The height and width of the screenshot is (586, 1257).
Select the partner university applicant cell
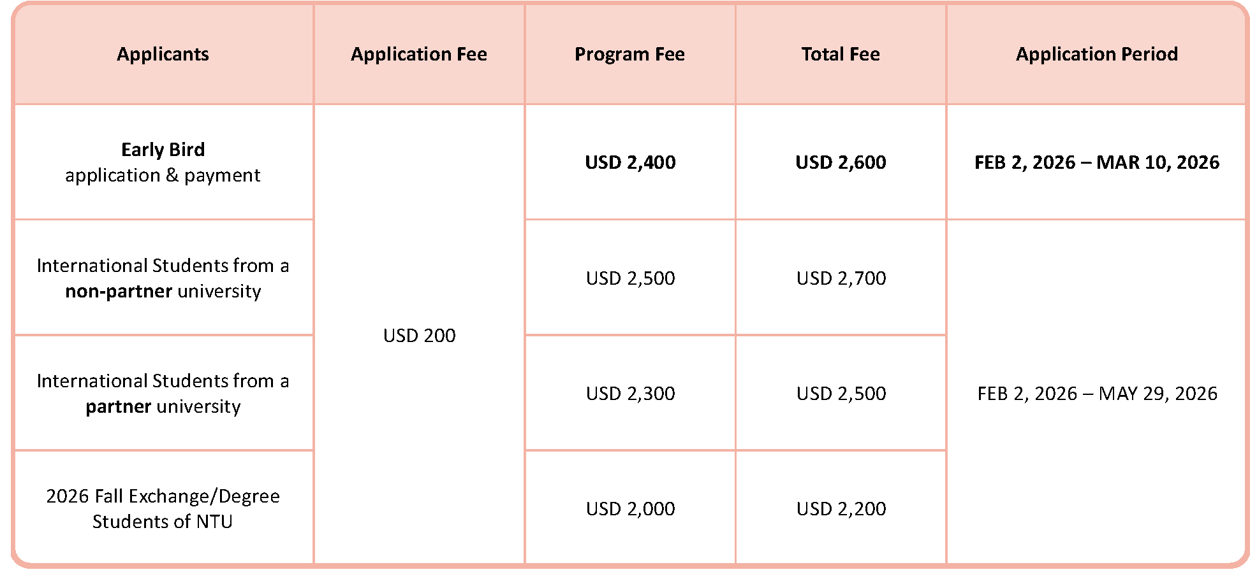(163, 394)
